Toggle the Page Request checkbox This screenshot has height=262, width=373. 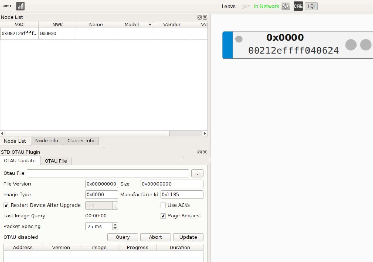point(163,216)
